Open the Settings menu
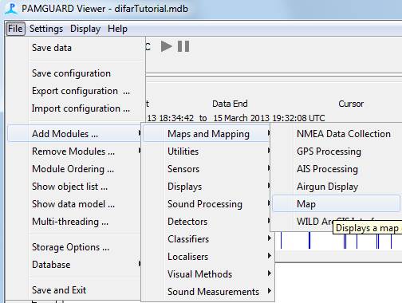 46,29
